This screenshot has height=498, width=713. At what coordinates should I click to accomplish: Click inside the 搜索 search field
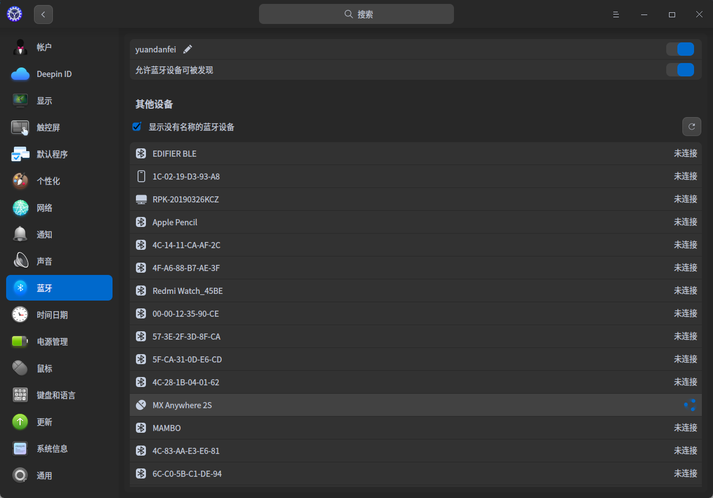coord(356,14)
